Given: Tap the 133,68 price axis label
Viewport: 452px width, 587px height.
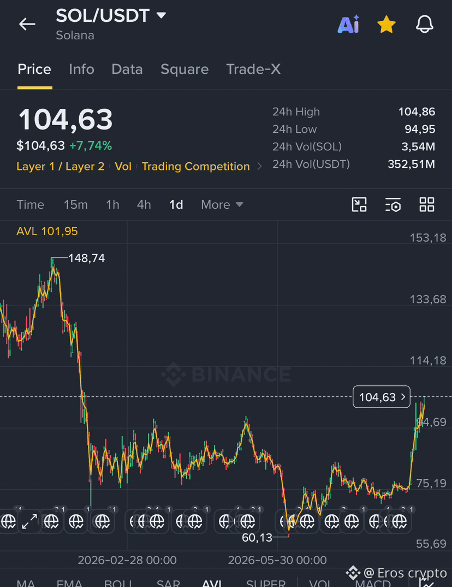Looking at the screenshot, I should pos(428,299).
